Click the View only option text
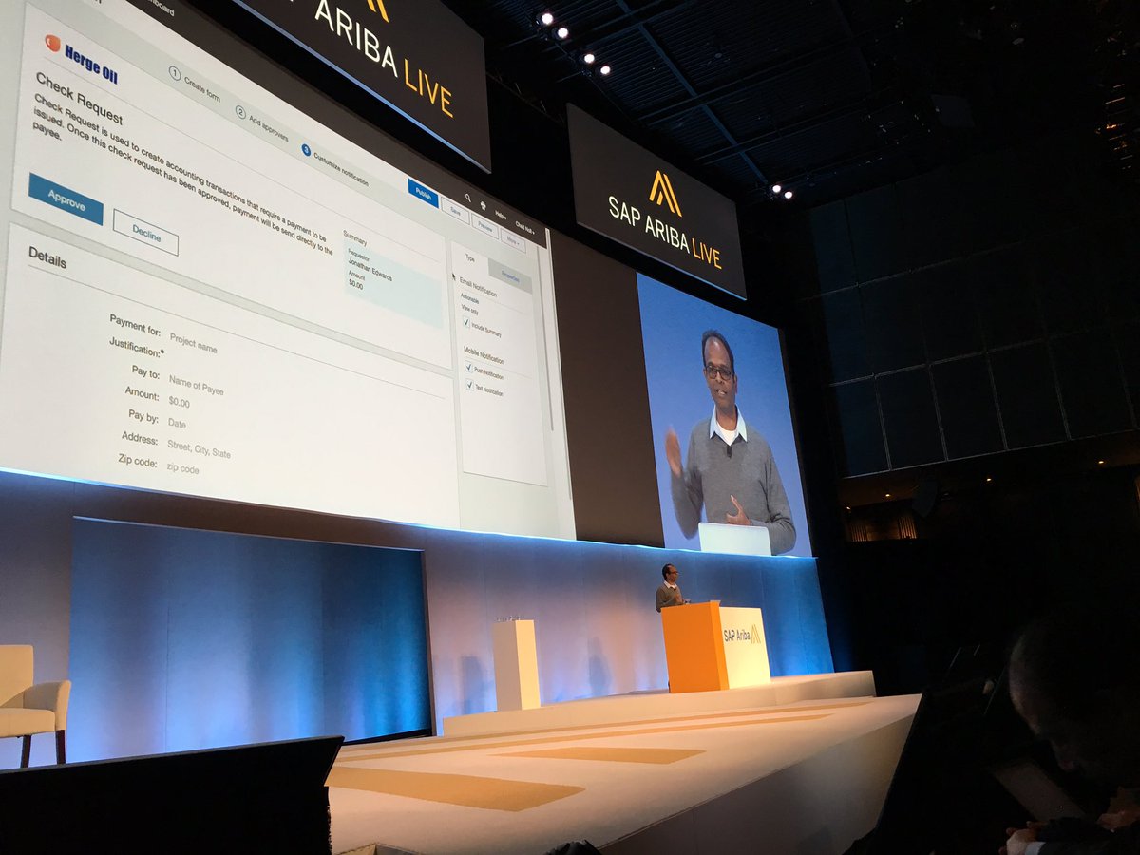Viewport: 1140px width, 855px height. pos(469,309)
